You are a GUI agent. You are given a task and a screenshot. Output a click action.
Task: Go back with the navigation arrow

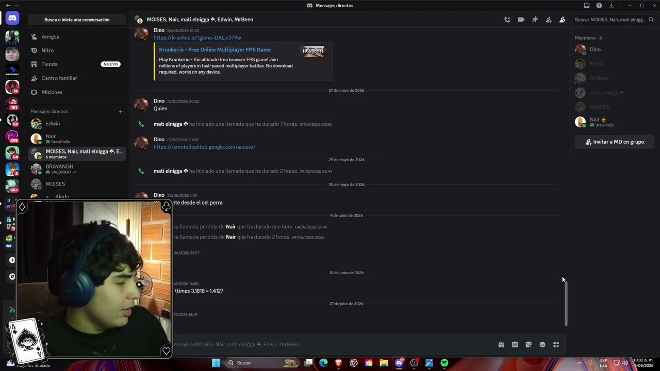[x=8, y=6]
